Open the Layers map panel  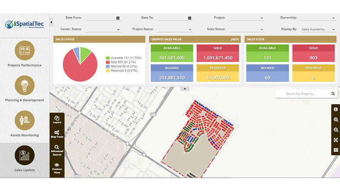[57, 119]
